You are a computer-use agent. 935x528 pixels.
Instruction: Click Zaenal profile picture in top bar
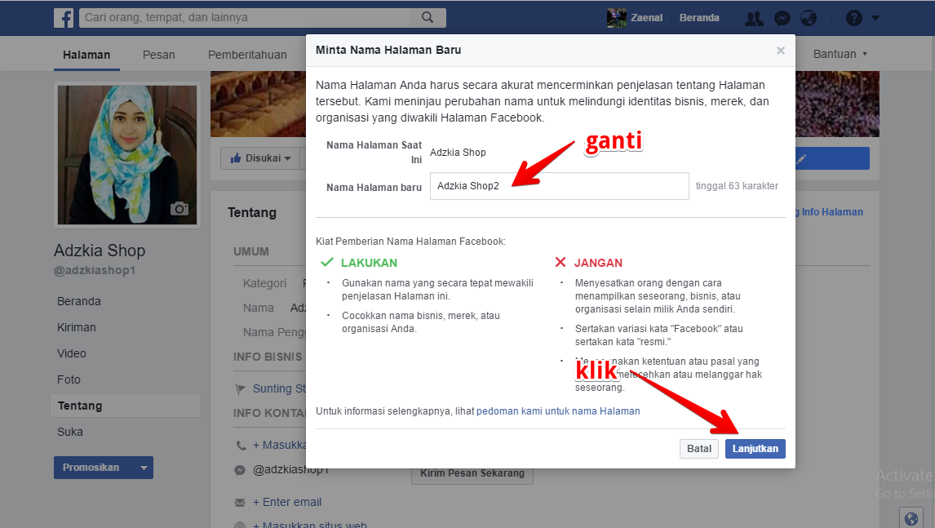pyautogui.click(x=617, y=18)
